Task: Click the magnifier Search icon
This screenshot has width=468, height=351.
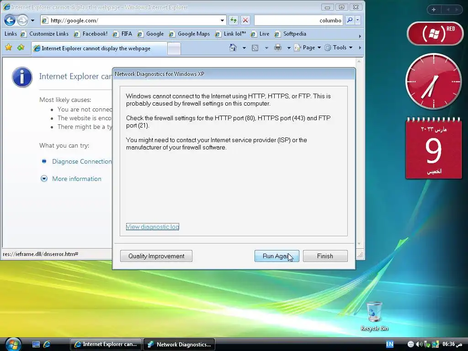Action: click(x=350, y=20)
